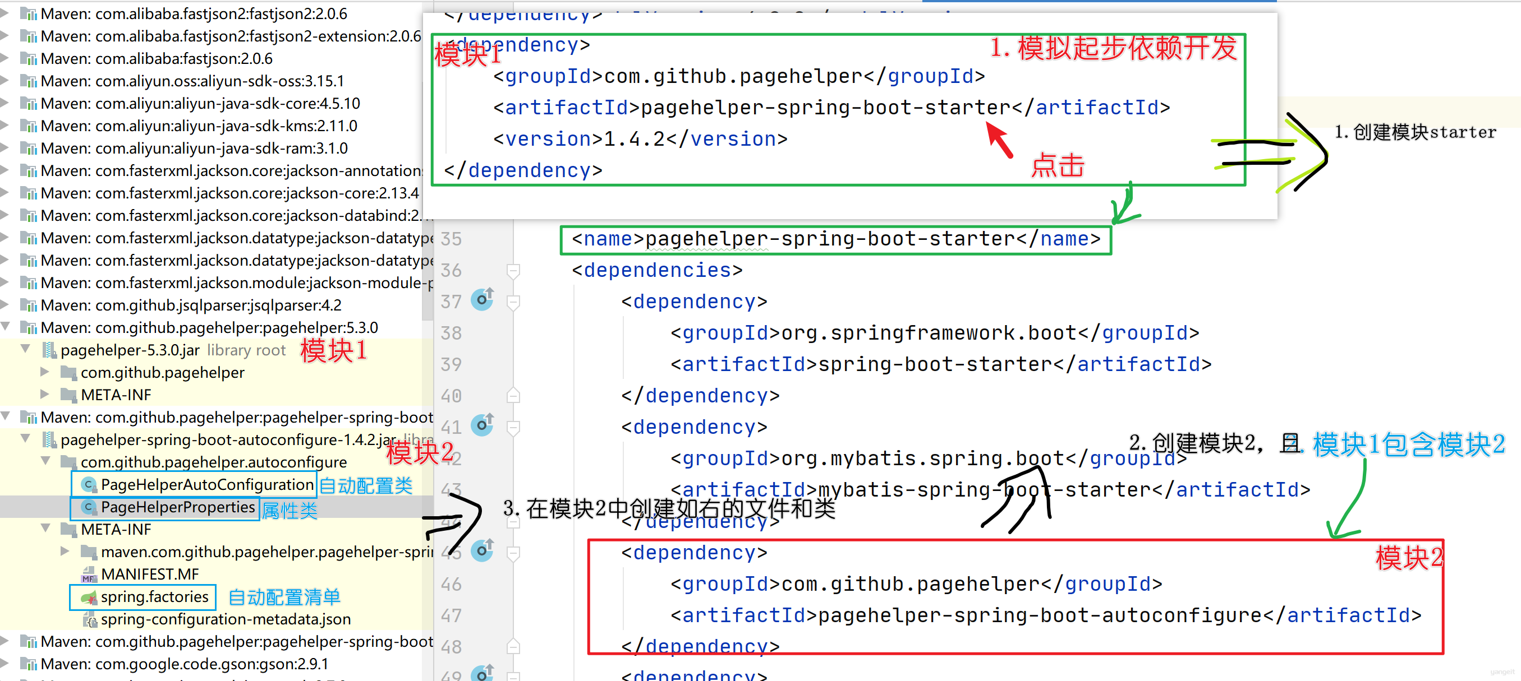Toggle code fold marker at line 37 dependency
The width and height of the screenshot is (1521, 681).
tap(513, 302)
